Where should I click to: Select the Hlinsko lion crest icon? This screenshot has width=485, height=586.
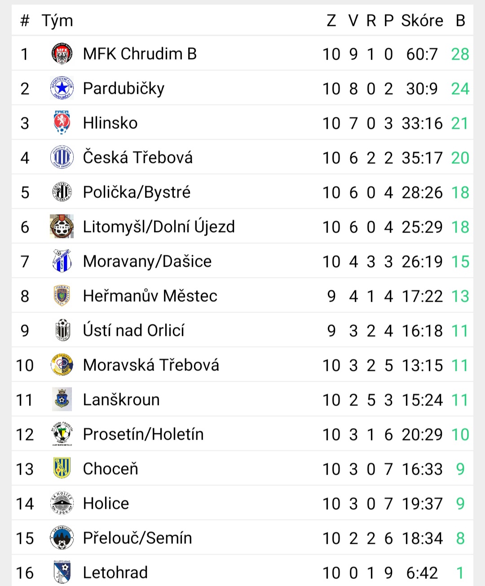pos(62,123)
